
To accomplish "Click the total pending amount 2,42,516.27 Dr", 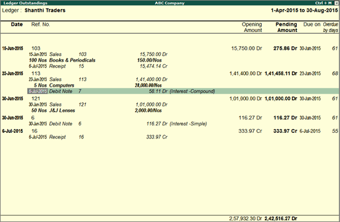I will point(281,218).
